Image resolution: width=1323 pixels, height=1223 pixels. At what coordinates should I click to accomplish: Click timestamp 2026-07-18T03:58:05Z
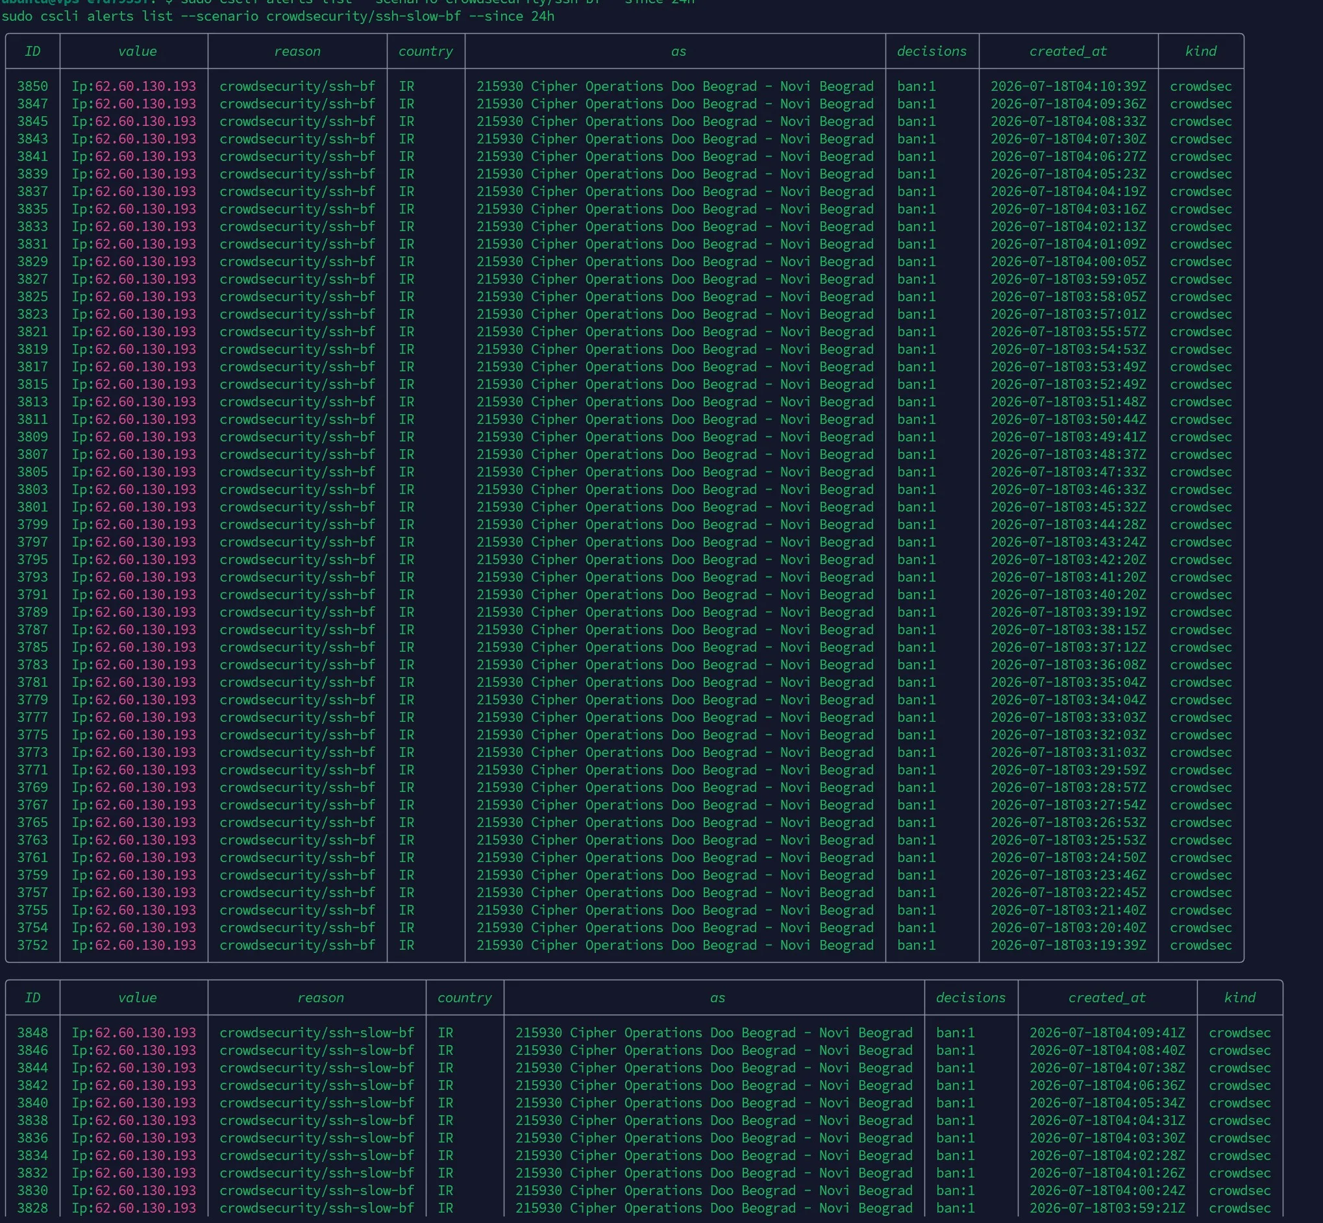click(x=1068, y=297)
